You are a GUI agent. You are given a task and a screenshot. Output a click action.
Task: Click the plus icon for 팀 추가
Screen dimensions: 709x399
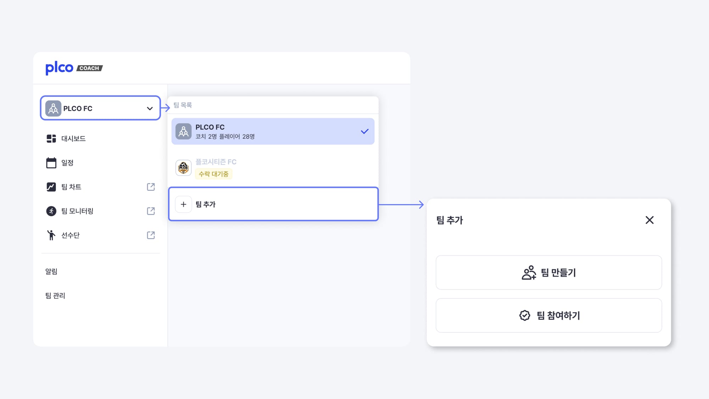pos(183,204)
